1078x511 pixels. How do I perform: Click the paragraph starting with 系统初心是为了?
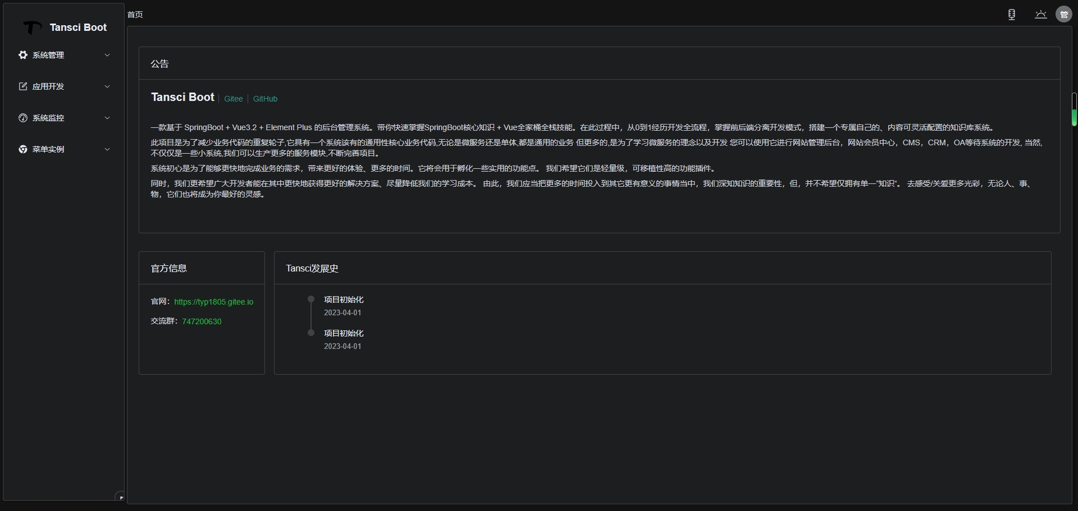coord(435,168)
